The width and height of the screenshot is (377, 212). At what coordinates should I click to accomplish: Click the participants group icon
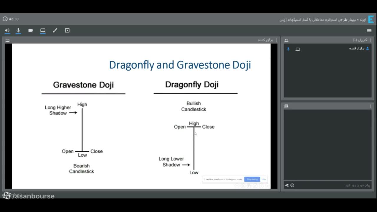click(286, 40)
